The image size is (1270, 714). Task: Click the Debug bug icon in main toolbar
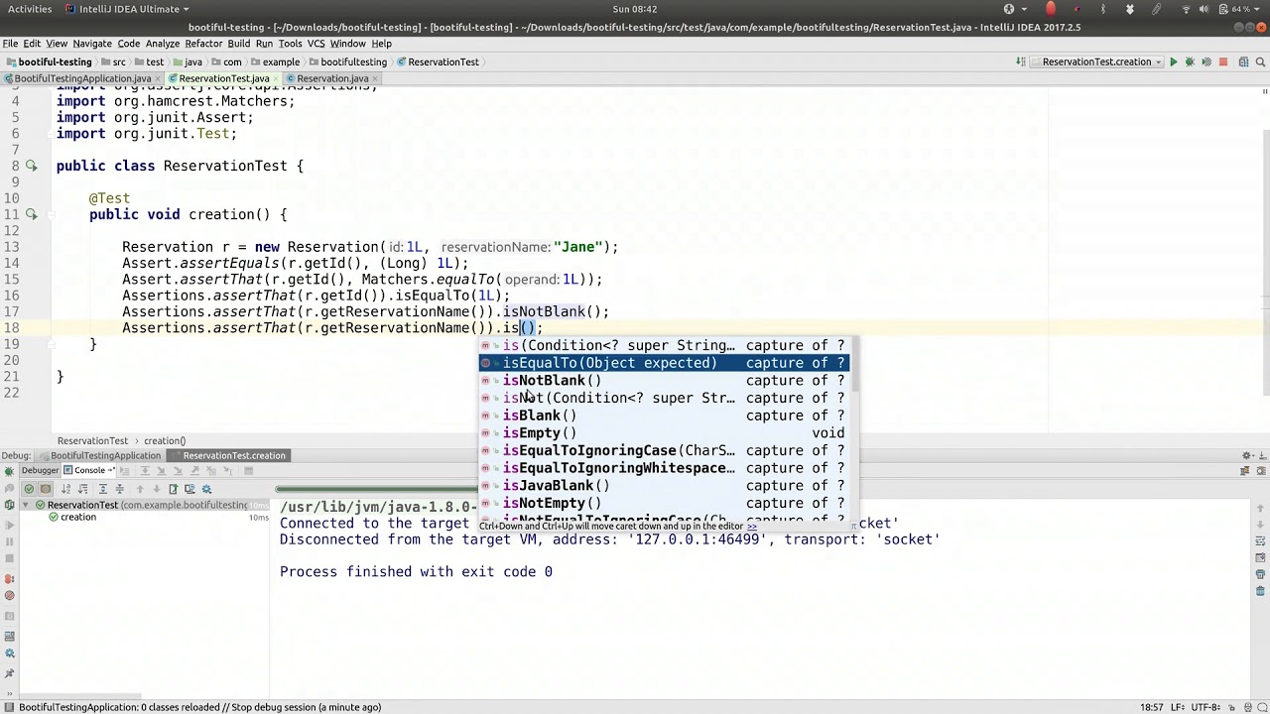point(1190,61)
